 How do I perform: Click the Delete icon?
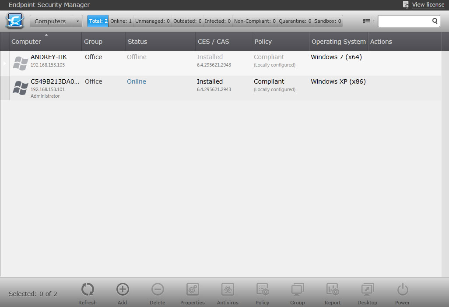coord(158,289)
